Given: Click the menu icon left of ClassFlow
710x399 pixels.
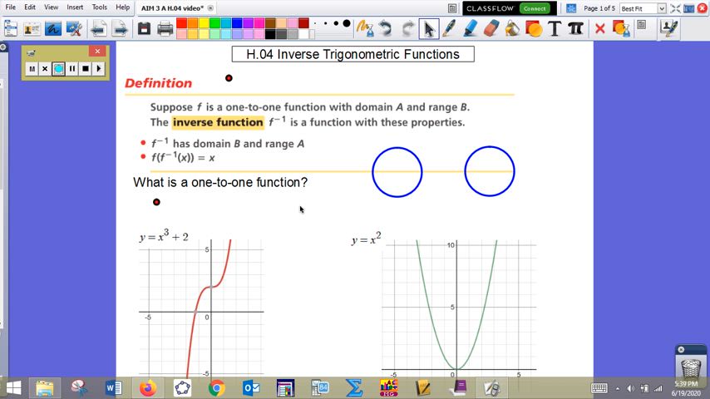Looking at the screenshot, I should coord(452,8).
